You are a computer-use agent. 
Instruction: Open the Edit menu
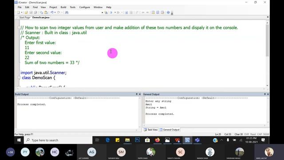[x=27, y=7]
